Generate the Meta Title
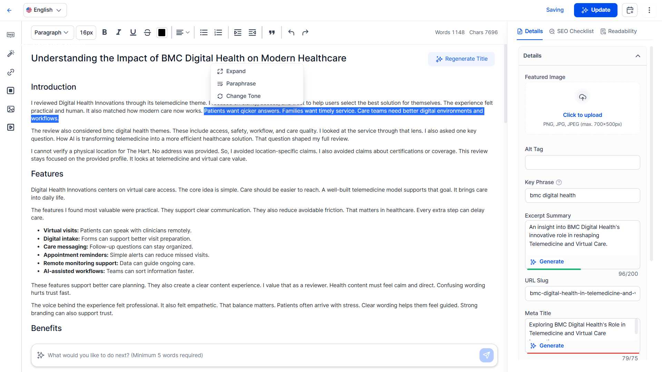 click(x=547, y=346)
